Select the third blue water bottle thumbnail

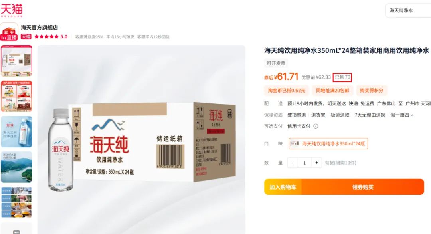tap(16, 132)
